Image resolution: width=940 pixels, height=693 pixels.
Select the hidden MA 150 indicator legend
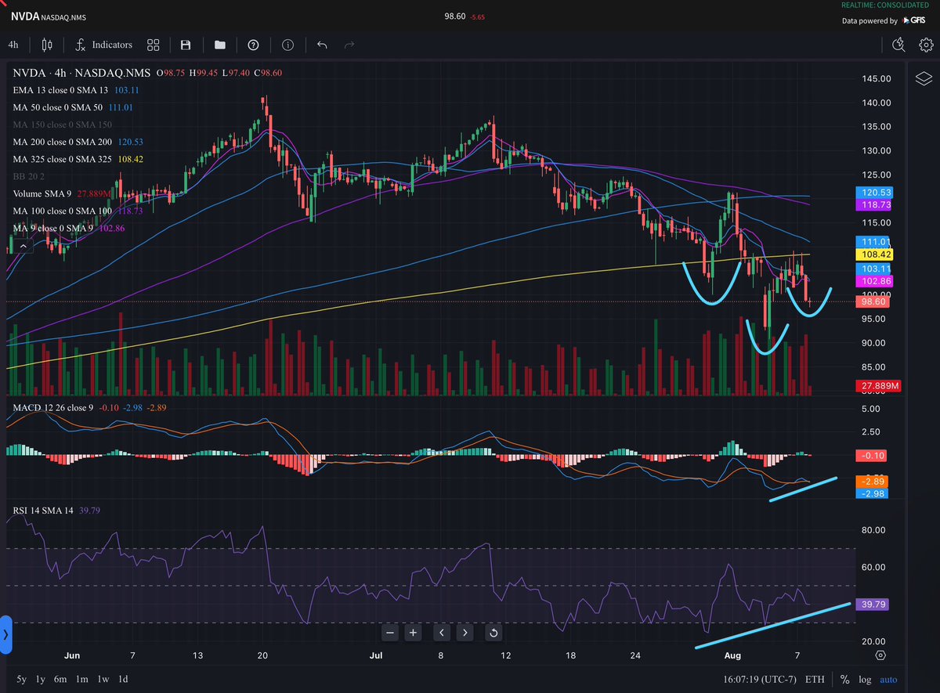[x=63, y=125]
